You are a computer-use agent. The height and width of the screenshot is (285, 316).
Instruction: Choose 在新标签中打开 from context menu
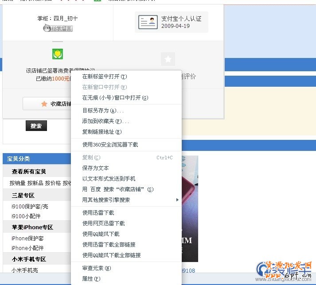pos(126,77)
